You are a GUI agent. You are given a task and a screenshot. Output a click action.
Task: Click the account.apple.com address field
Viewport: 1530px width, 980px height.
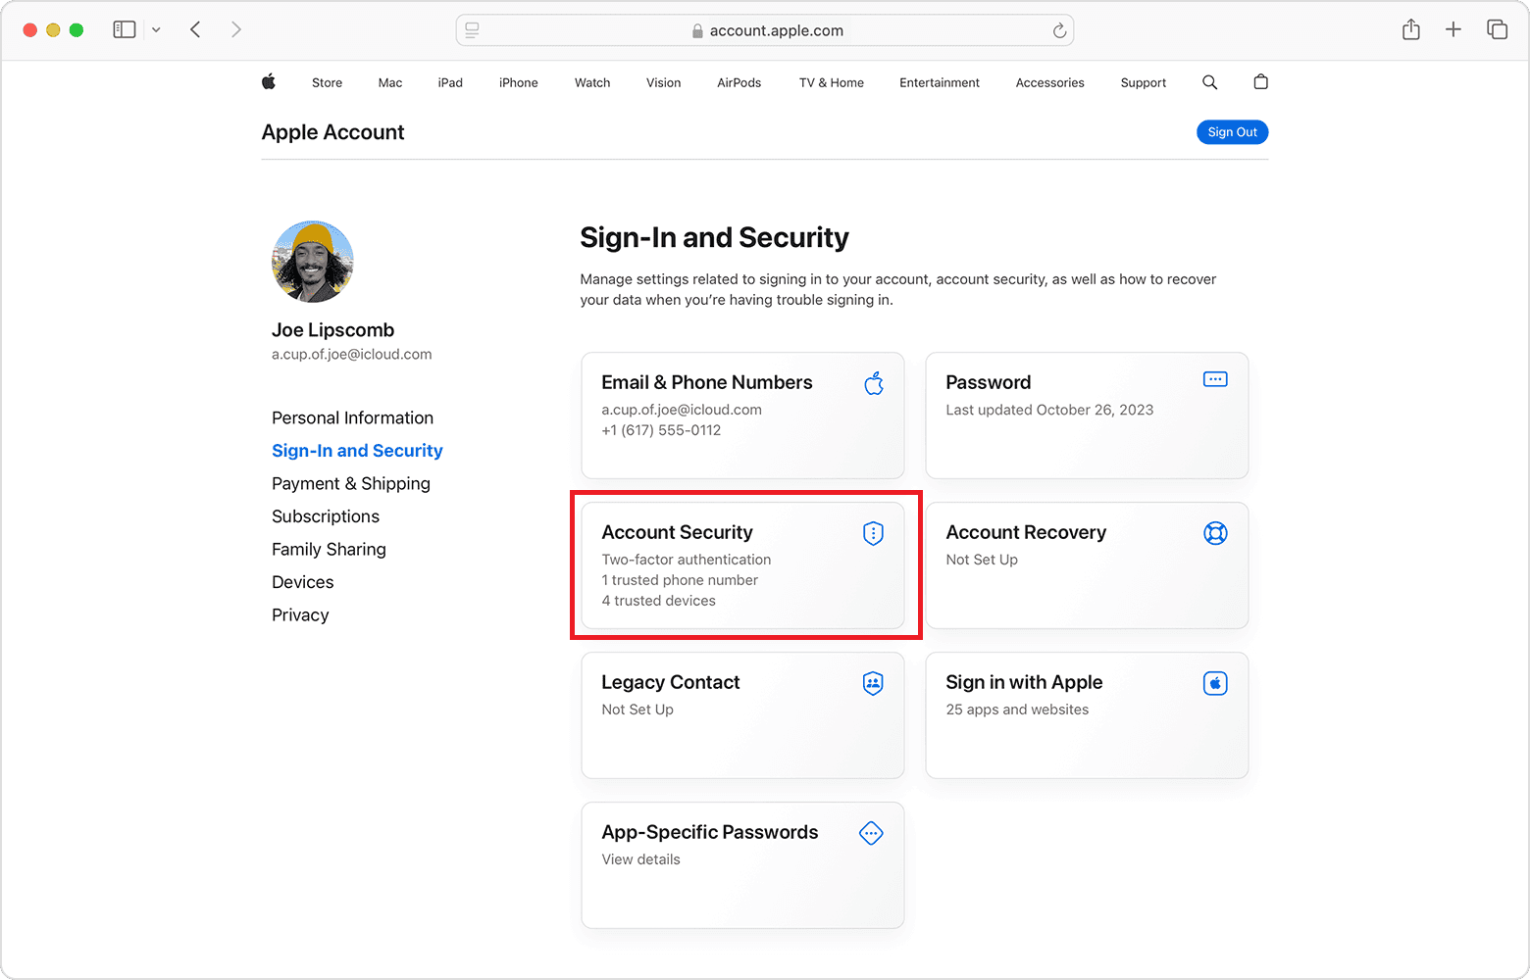(x=765, y=30)
